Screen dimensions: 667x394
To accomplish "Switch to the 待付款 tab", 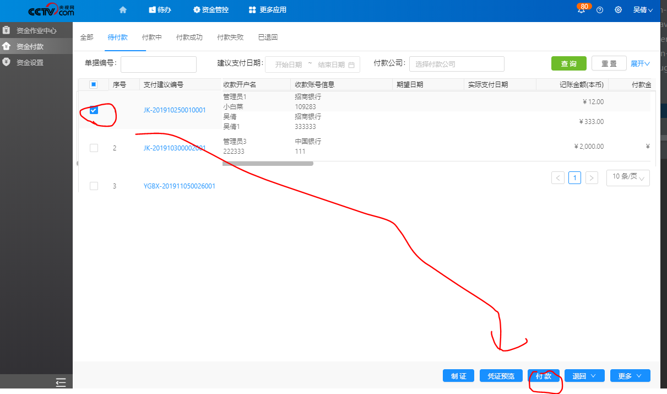I will coord(118,37).
